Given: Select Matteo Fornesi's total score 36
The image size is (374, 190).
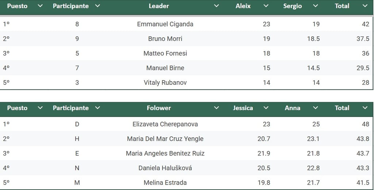Looking at the screenshot, I should click(x=365, y=53).
